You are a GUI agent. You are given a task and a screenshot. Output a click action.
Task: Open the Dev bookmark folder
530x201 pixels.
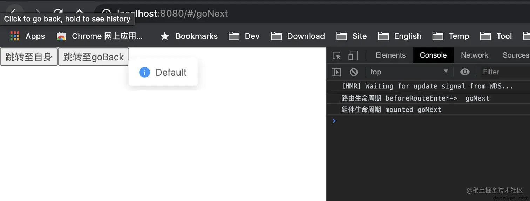244,36
